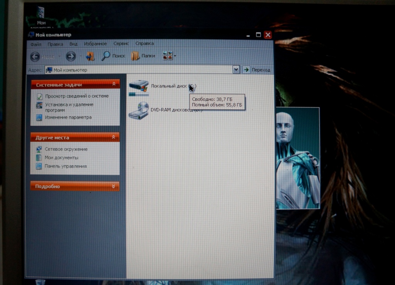Click the Forward arrow toolbar button
Screen dimensions: 395x285
[71, 56]
